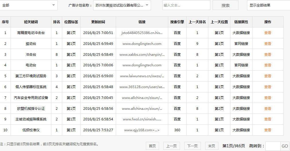The height and width of the screenshot is (151, 290).
Task: Click the 搜索引擎 column header
Action: click(x=177, y=22)
